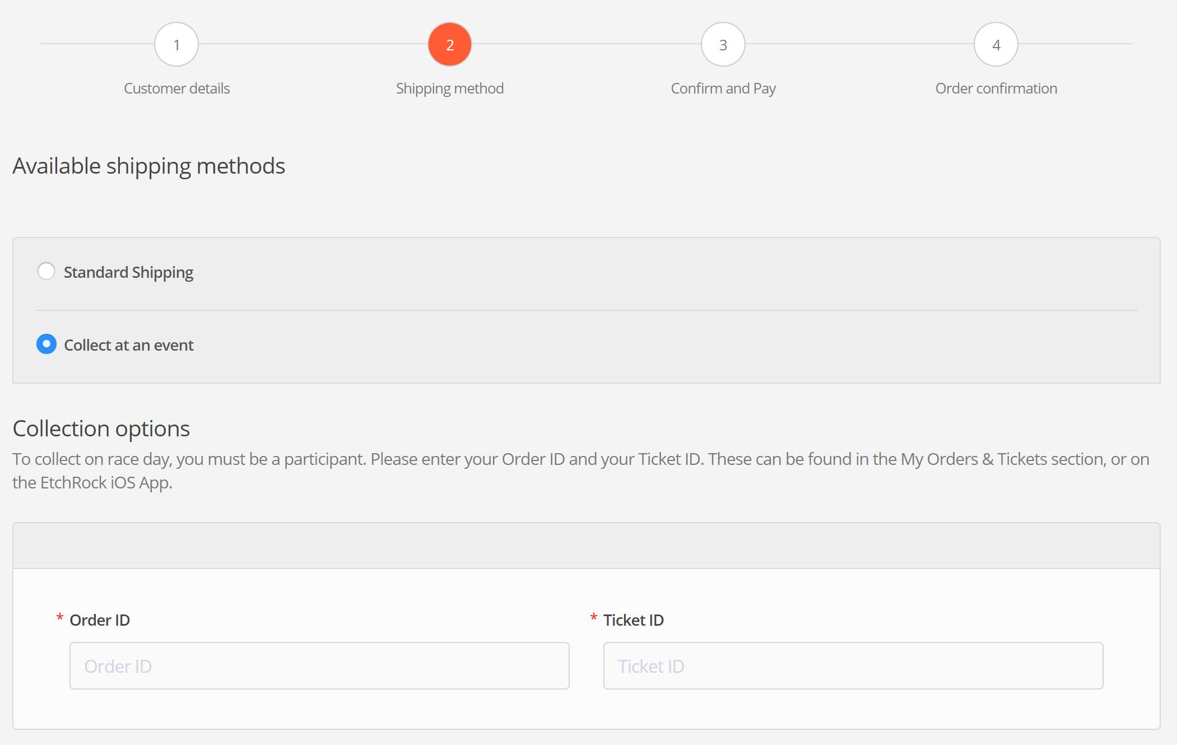
Task: Click the Order ID field label
Action: (100, 620)
